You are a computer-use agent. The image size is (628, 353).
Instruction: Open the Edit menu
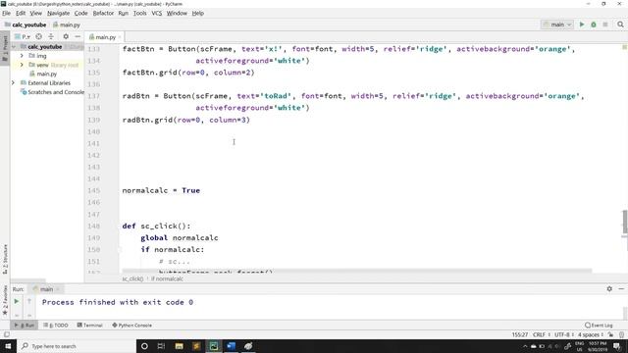(21, 13)
